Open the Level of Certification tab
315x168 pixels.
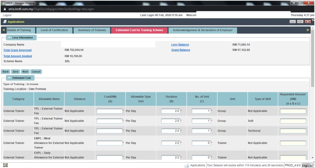[x=54, y=30]
